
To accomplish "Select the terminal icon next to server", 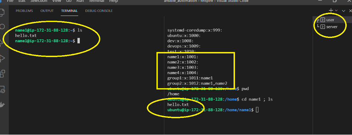I will (x=323, y=27).
